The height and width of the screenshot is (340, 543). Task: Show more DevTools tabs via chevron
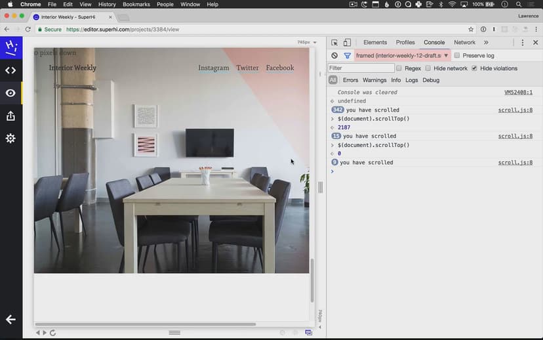(x=486, y=43)
